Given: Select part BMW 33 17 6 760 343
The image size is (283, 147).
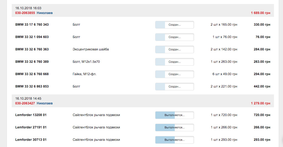Looking at the screenshot, I should point(32,25).
